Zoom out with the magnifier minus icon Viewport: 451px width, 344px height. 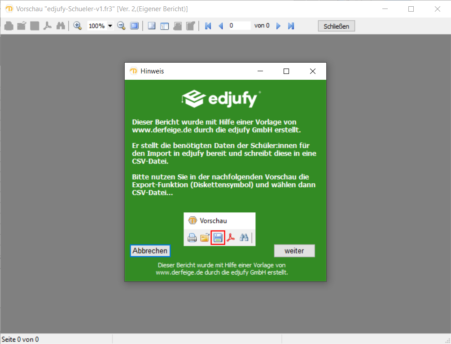point(121,26)
